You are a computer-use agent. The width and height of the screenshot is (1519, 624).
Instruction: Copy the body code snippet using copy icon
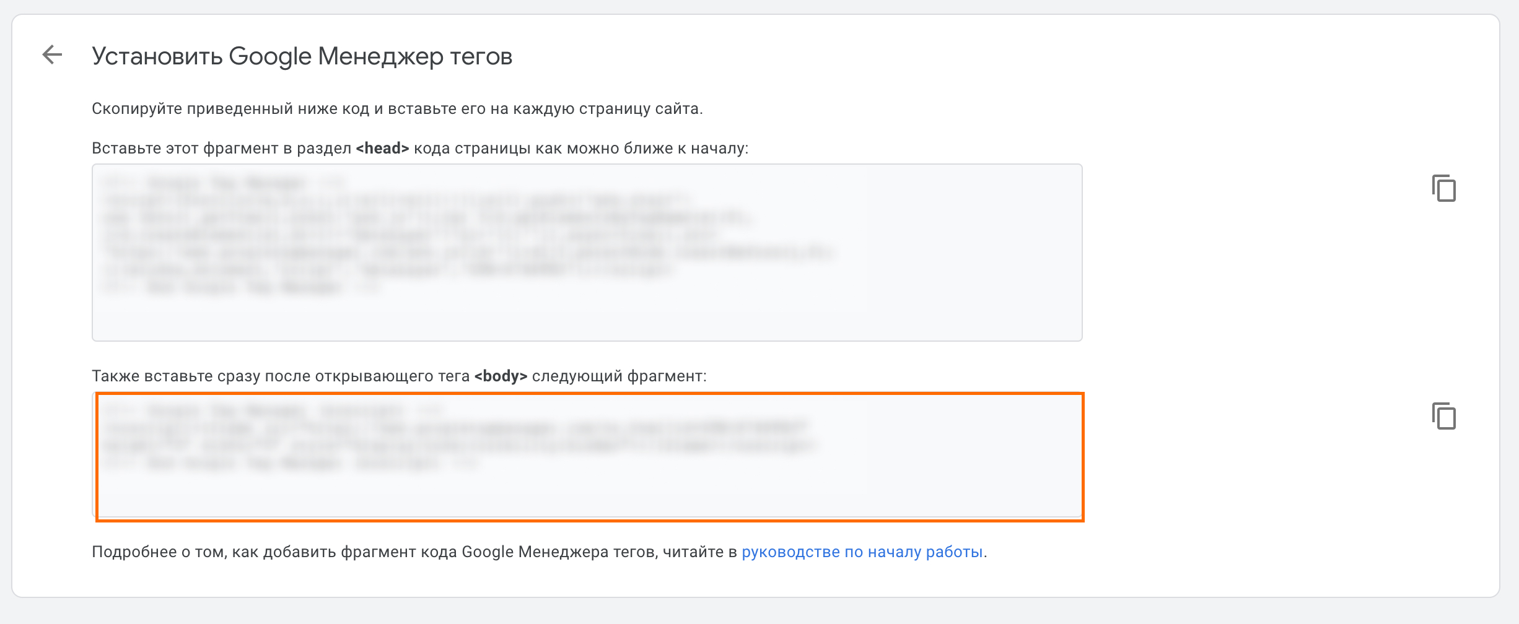(1443, 416)
